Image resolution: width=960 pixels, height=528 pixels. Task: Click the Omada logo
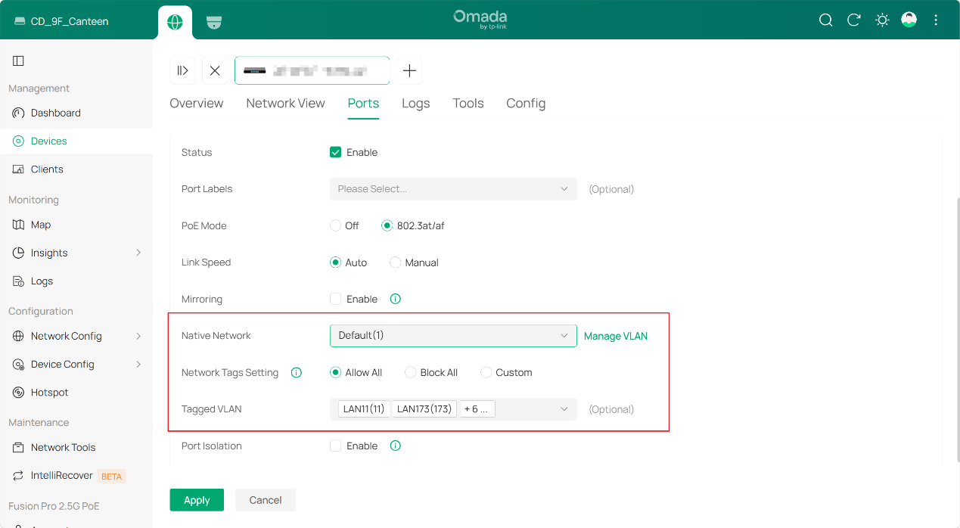(480, 19)
